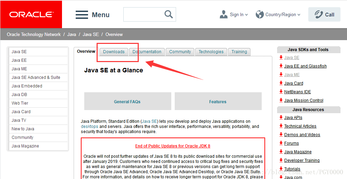Select Java SE in left sidebar
The image size is (347, 179).
[x=38, y=52]
